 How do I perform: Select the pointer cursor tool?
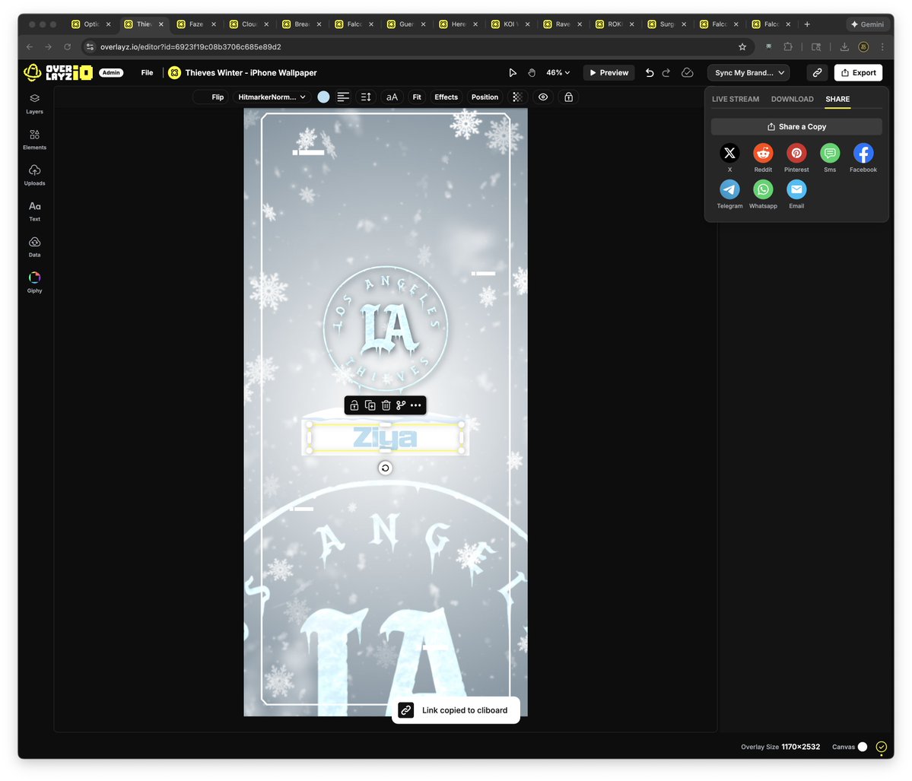pos(513,73)
